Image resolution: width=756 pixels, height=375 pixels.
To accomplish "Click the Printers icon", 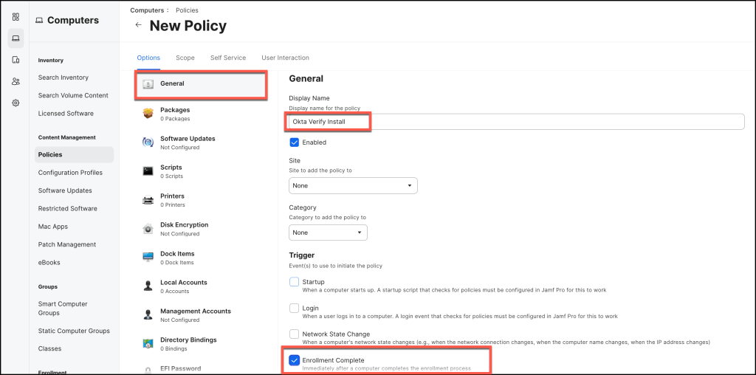I will tap(148, 199).
